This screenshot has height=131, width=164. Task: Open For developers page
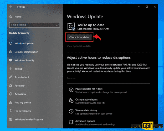click(x=23, y=111)
